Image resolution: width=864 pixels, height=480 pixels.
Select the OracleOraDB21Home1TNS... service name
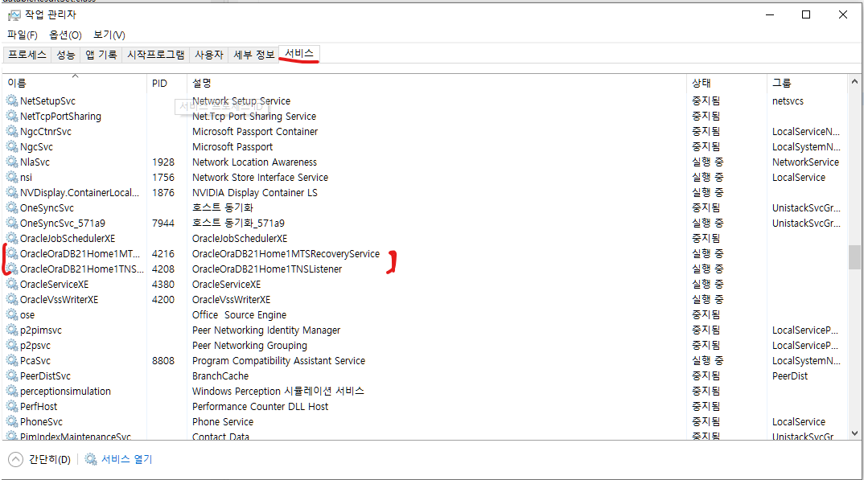81,269
